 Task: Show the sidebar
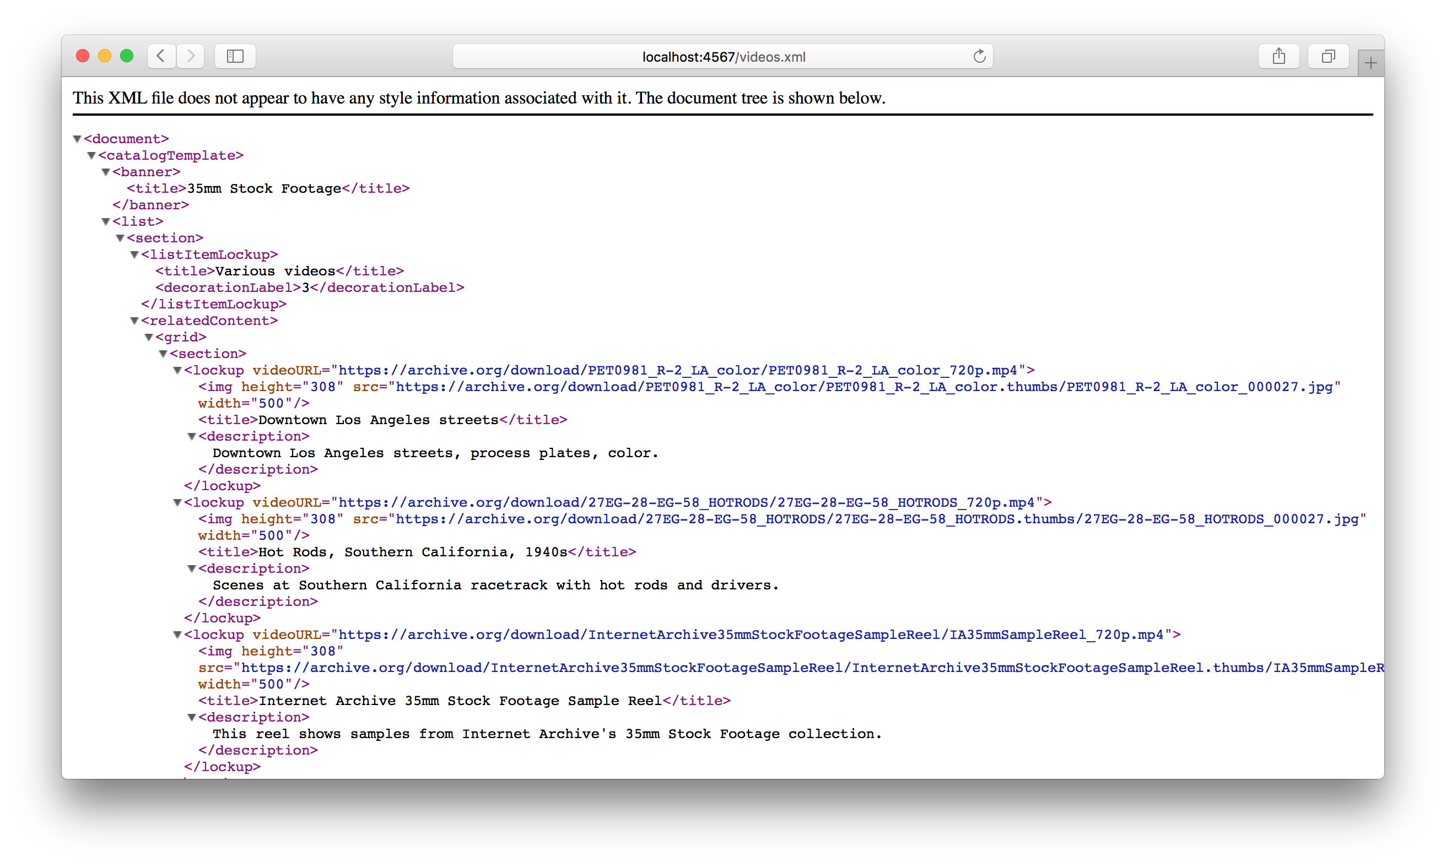235,56
